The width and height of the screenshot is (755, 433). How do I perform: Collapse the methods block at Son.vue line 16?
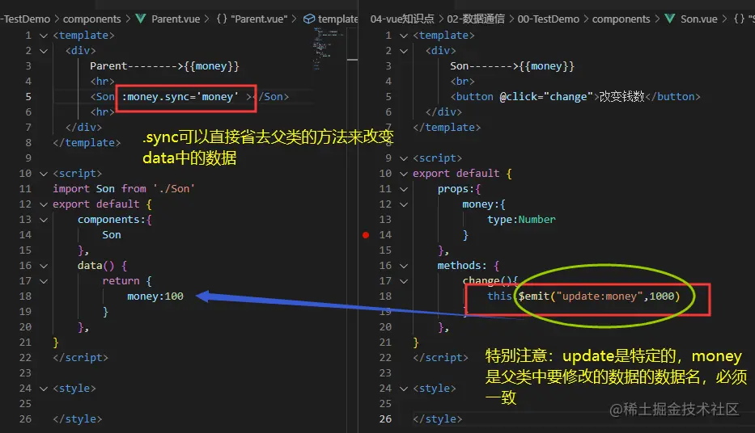(x=404, y=266)
